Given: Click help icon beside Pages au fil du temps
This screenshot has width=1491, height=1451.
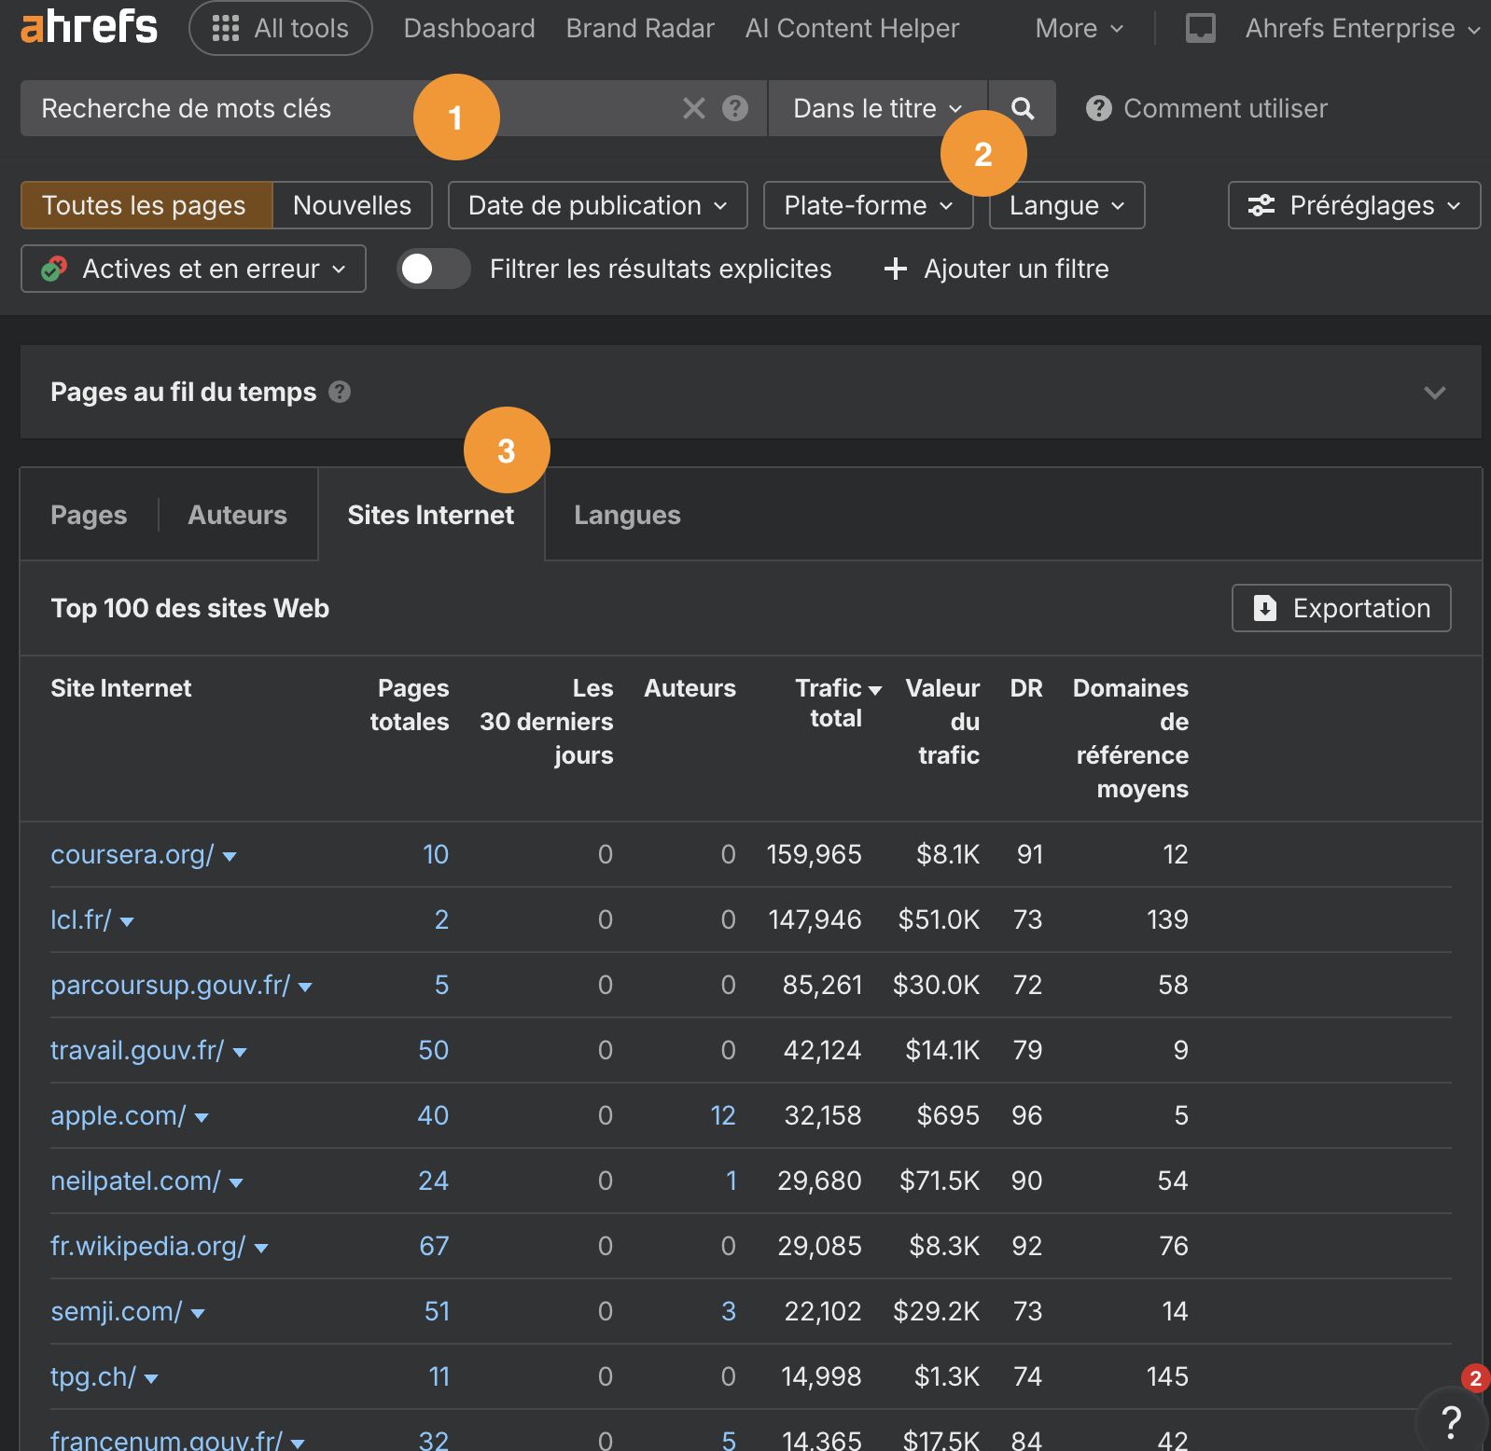Looking at the screenshot, I should pyautogui.click(x=340, y=392).
